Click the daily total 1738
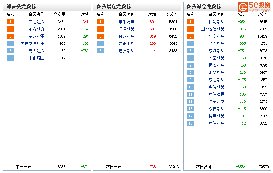Screen dimensions: 273x173 (152, 167)
